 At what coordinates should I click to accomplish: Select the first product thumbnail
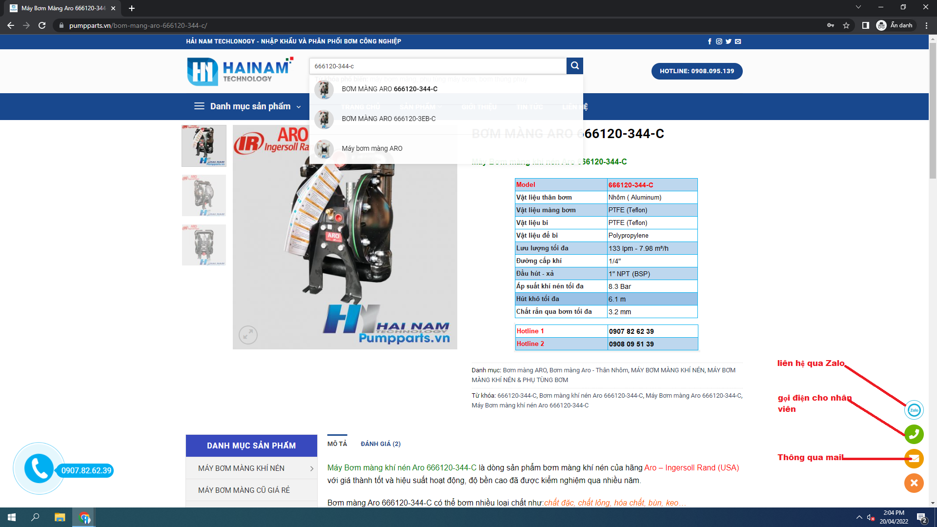point(204,146)
